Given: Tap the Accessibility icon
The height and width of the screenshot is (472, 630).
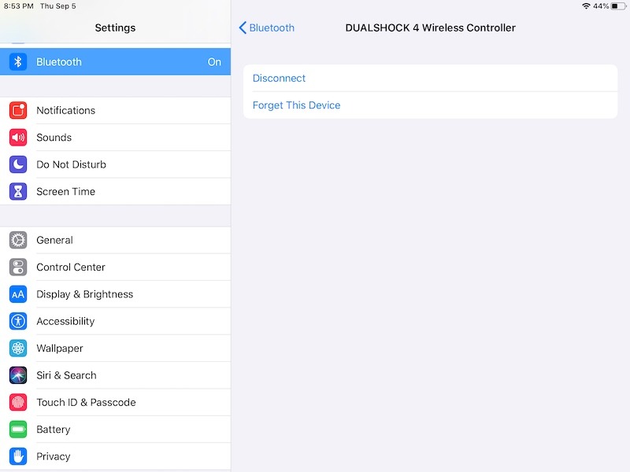Looking at the screenshot, I should pos(18,321).
